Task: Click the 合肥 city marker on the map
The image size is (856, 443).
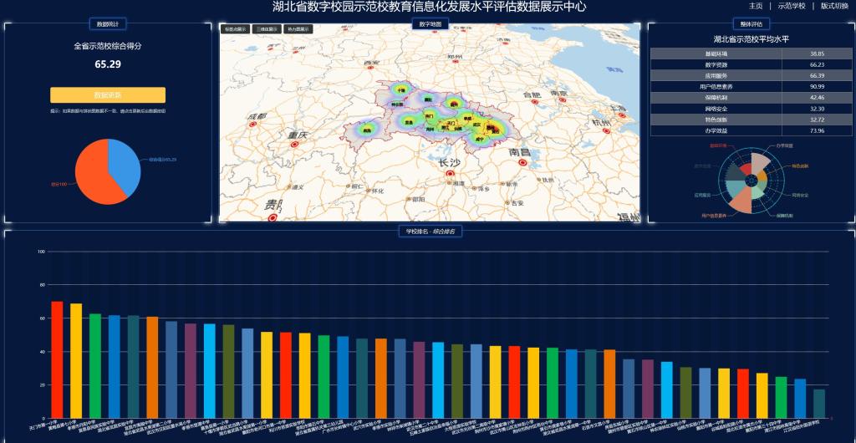Action: tap(533, 104)
